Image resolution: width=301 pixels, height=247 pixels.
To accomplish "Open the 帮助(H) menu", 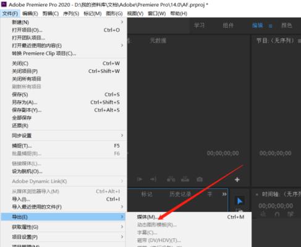I will 179,14.
